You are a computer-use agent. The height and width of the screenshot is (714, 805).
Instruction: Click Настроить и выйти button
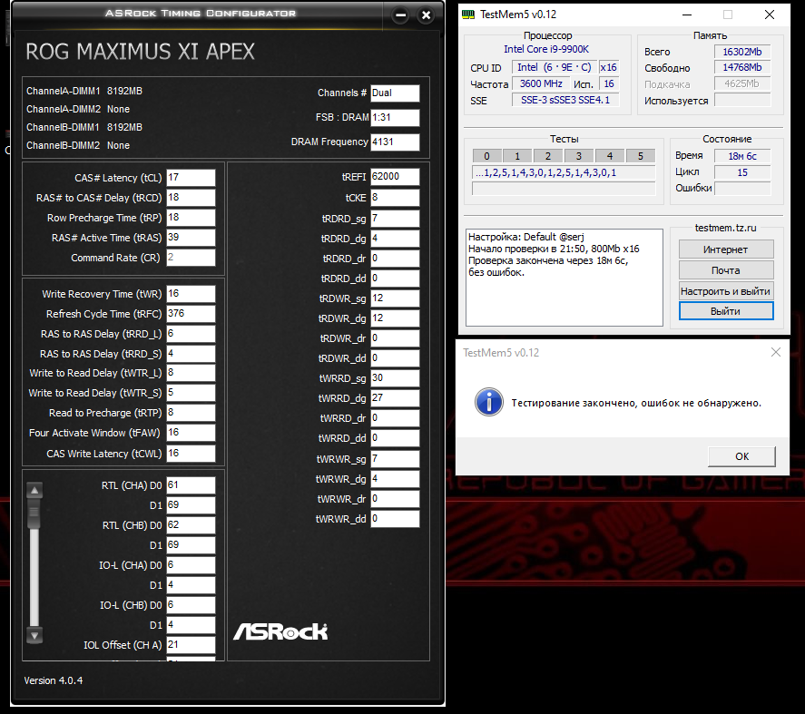[725, 291]
